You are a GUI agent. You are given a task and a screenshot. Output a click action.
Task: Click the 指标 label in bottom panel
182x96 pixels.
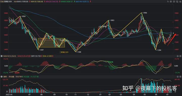click(5, 77)
